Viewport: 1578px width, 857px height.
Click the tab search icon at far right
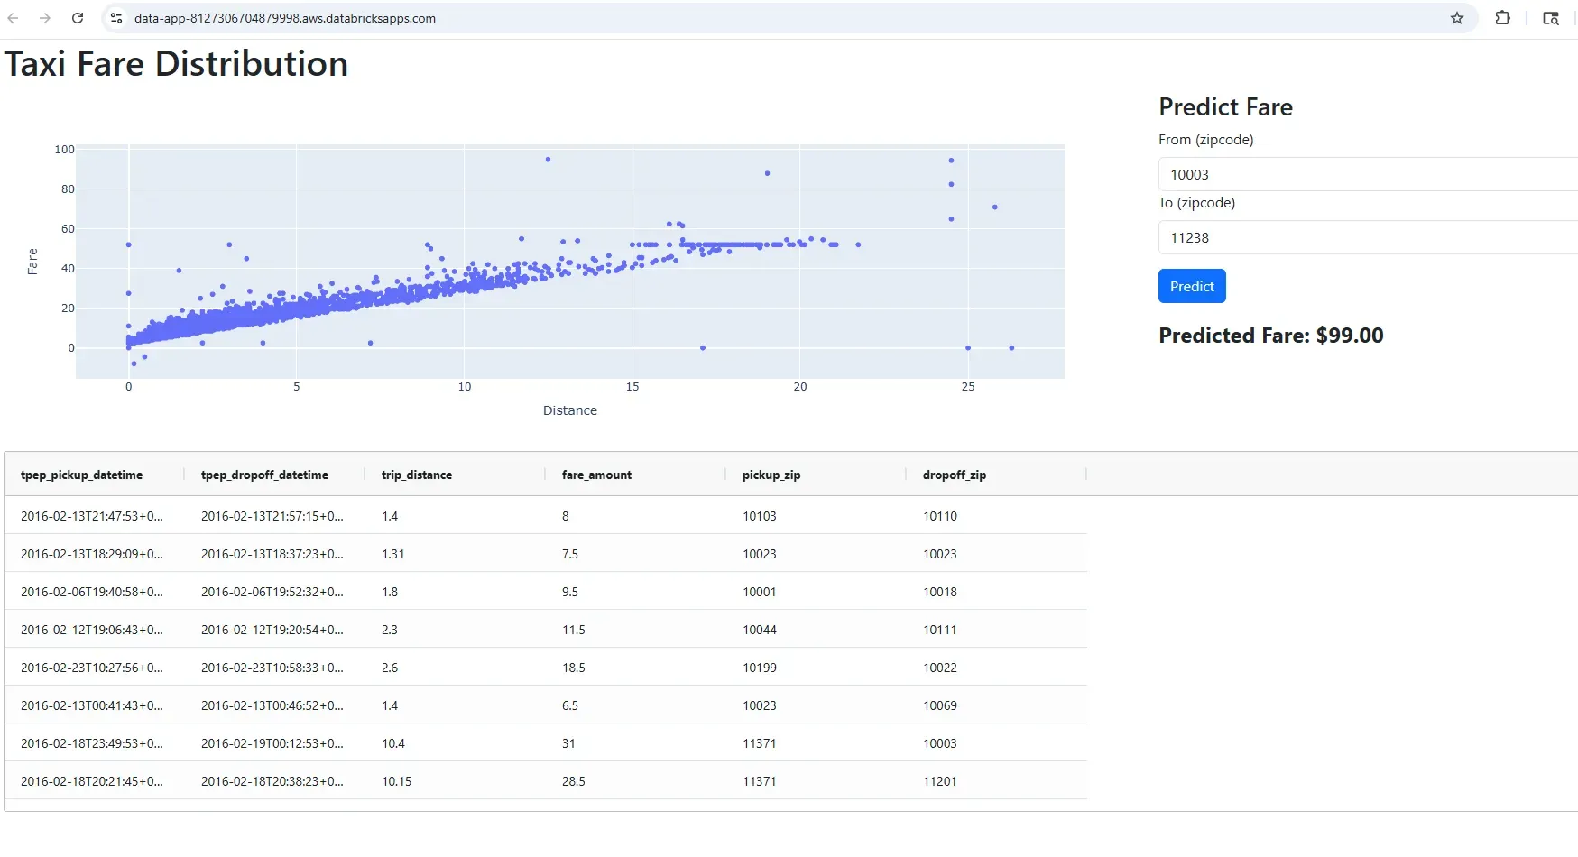pyautogui.click(x=1551, y=18)
